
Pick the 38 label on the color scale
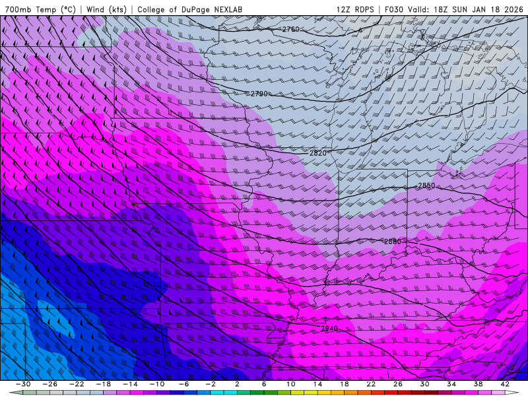478,384
